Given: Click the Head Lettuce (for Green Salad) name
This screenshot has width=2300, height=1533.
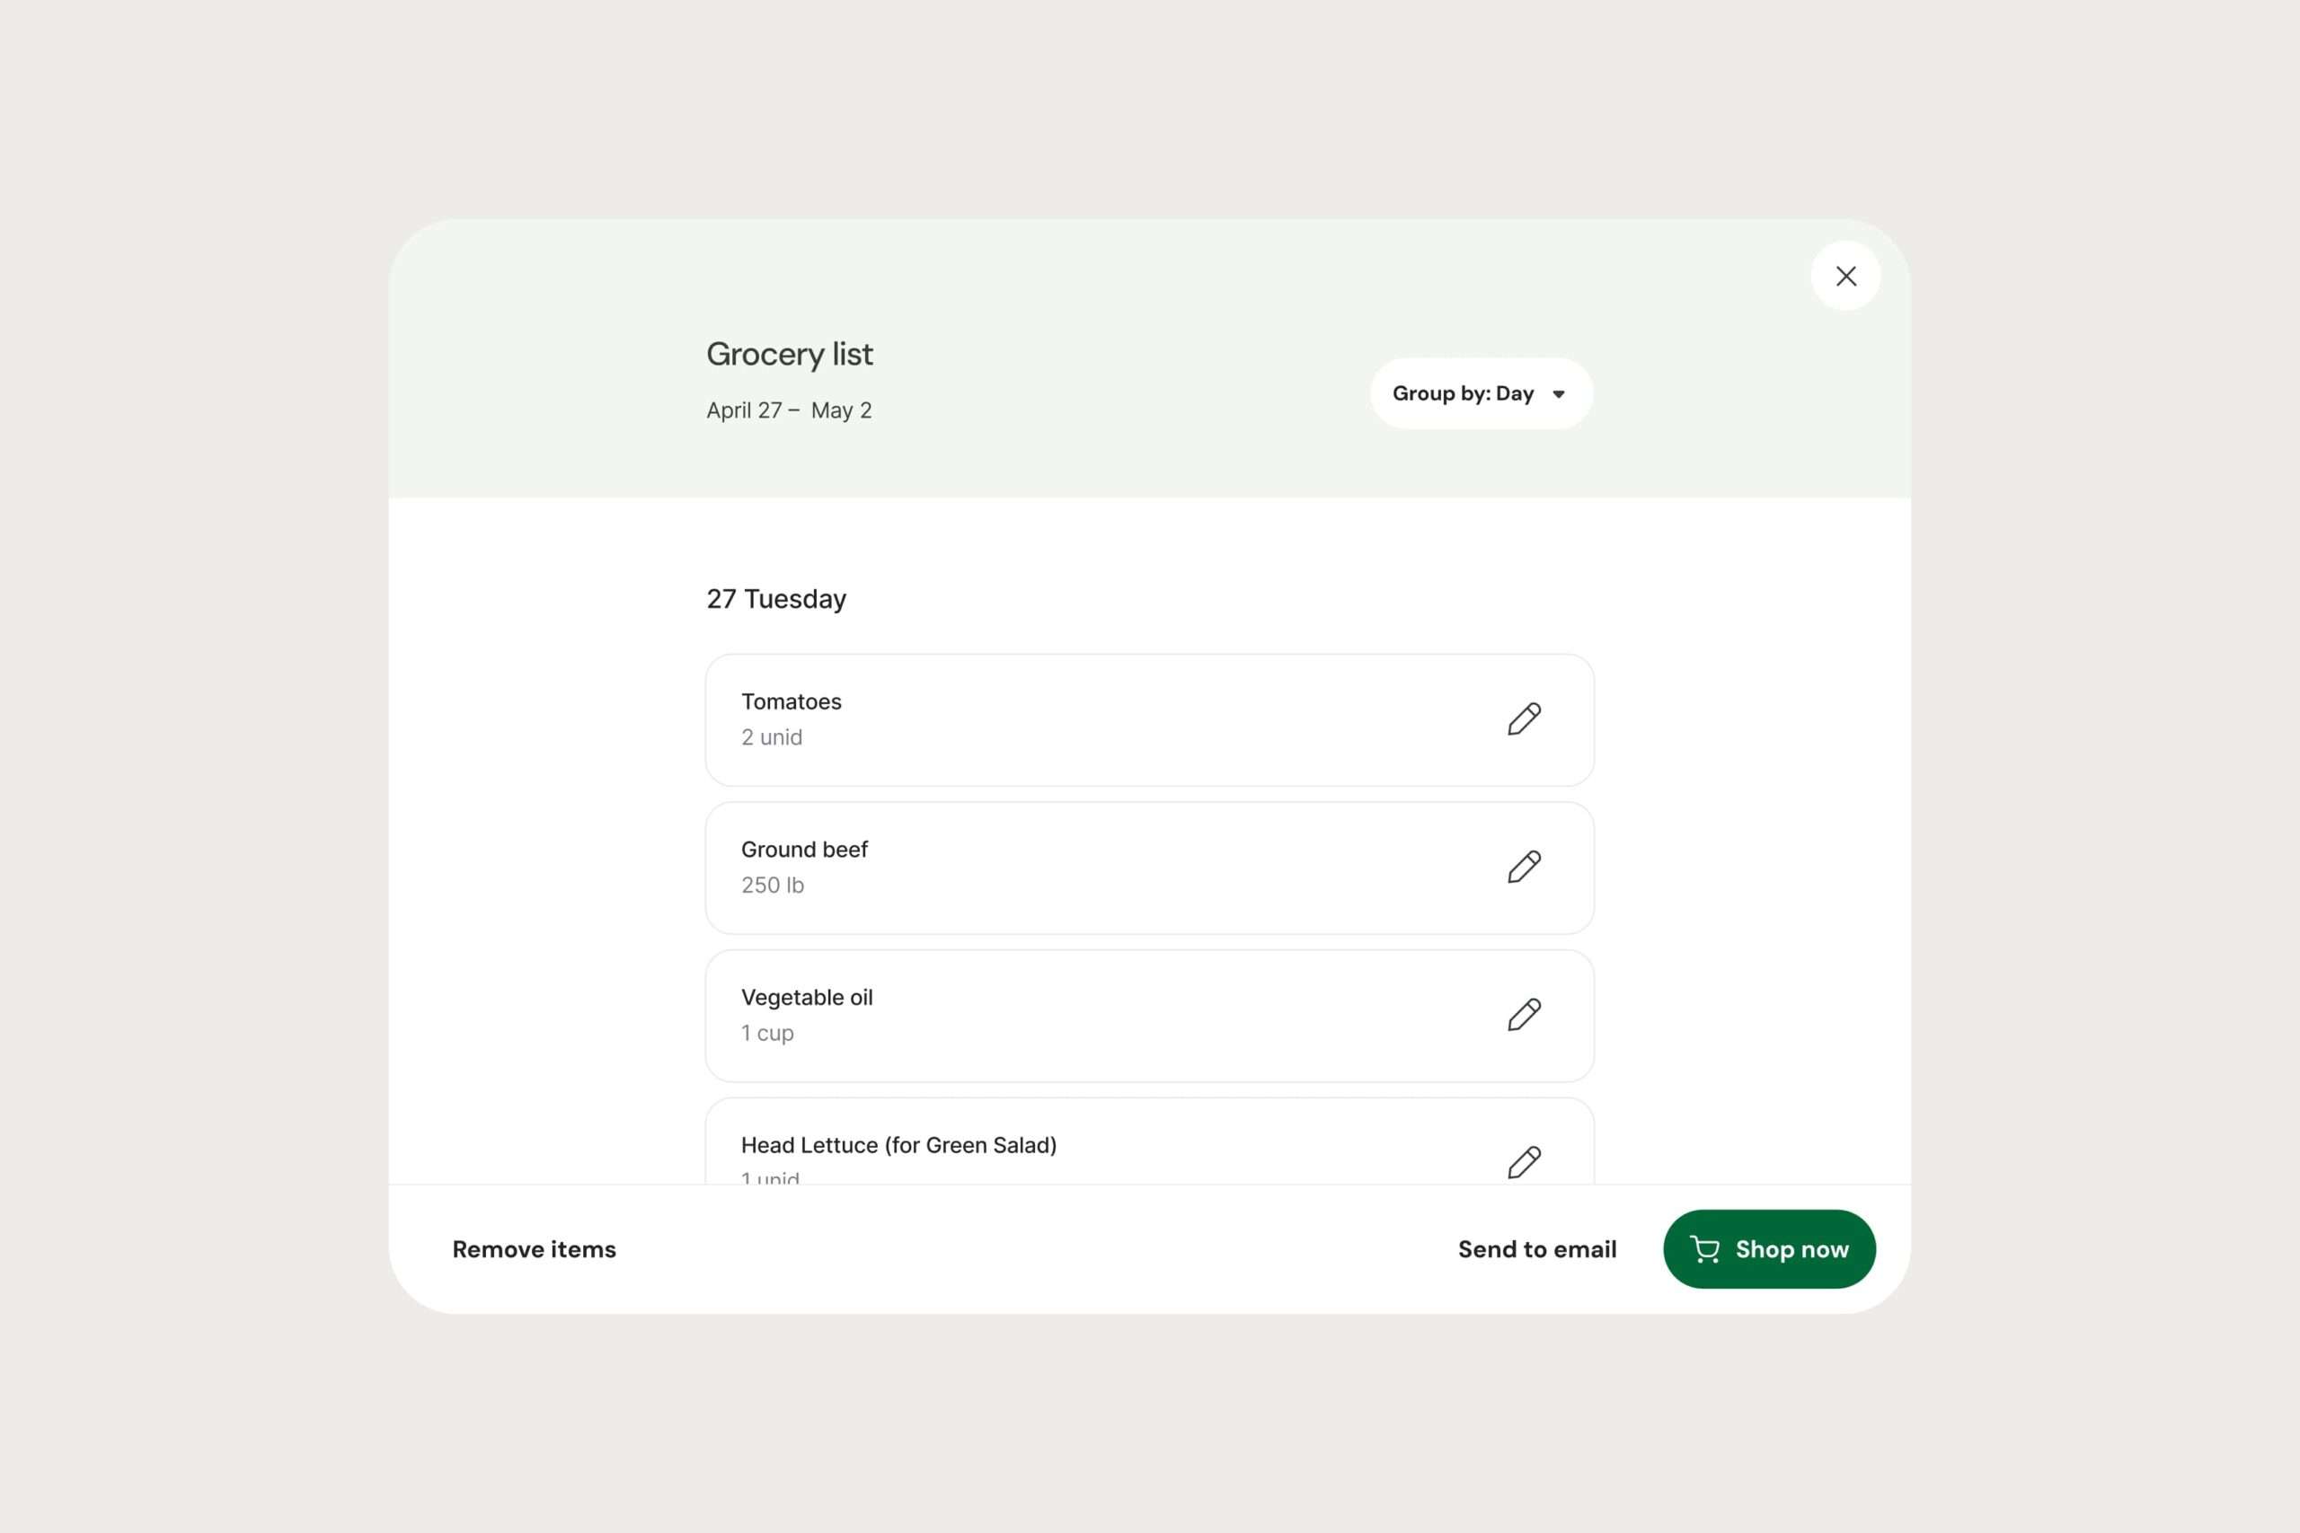Looking at the screenshot, I should [898, 1145].
